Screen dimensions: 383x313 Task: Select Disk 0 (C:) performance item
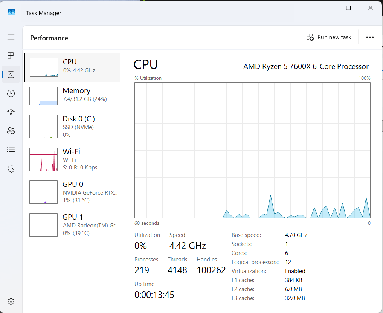pyautogui.click(x=72, y=126)
